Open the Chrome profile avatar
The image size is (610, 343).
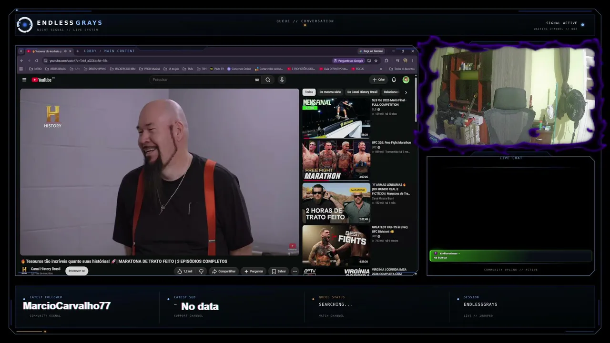coord(405,61)
